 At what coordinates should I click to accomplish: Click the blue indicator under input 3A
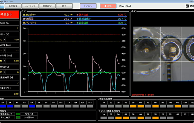[10, 106]
